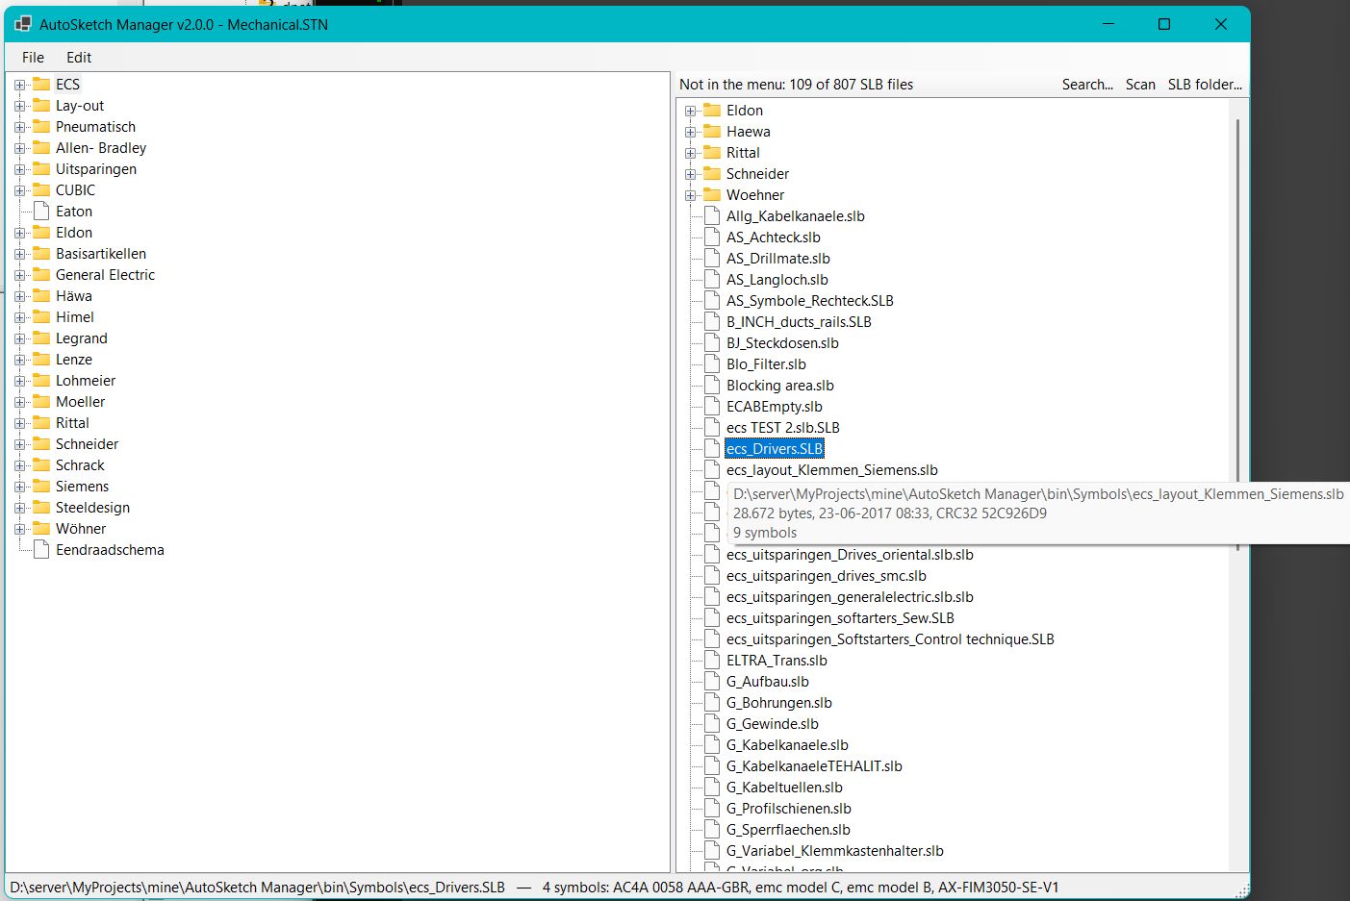Click the General Electric folder icon
Image resolution: width=1350 pixels, height=901 pixels.
point(41,274)
